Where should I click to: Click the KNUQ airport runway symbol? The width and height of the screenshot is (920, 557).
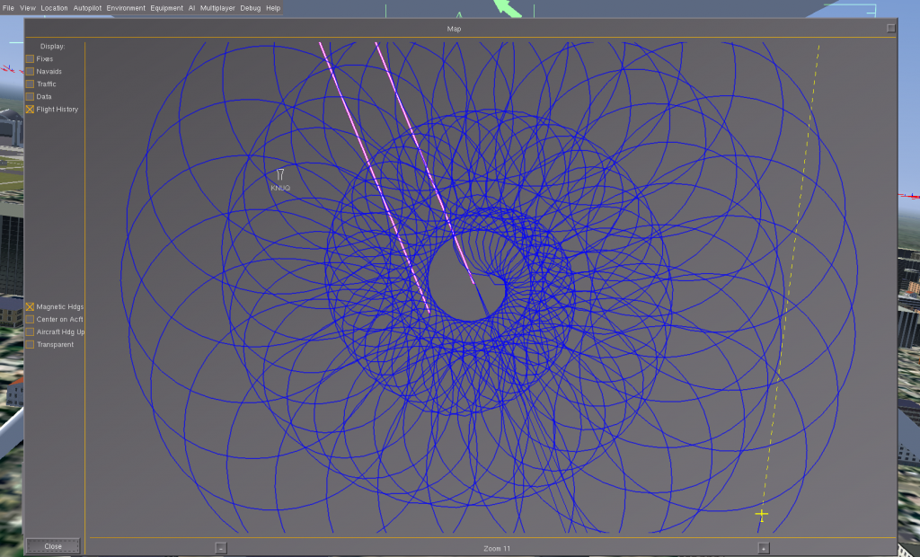click(280, 174)
